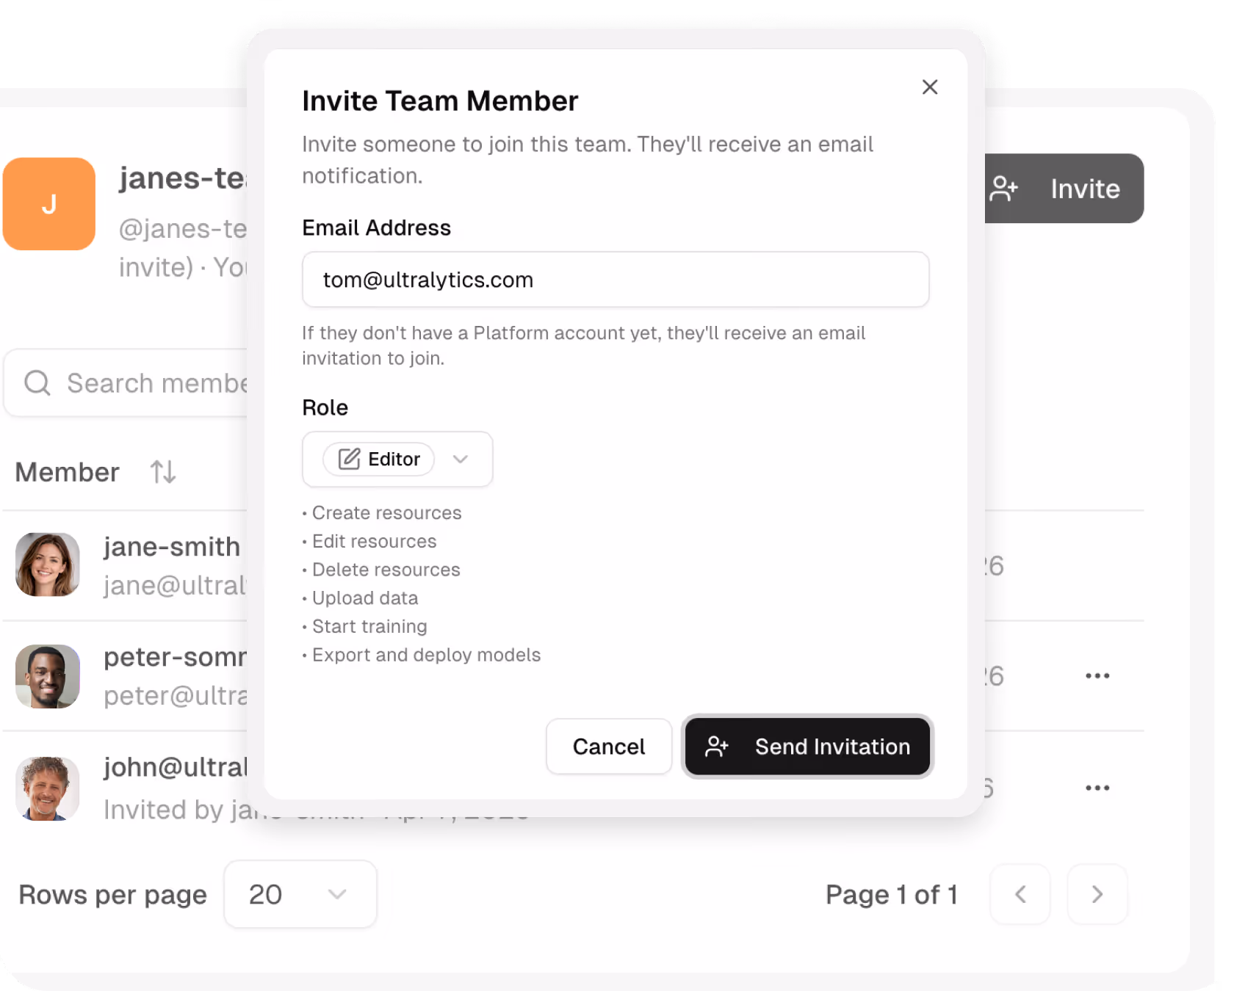Cancel the invite dialog

coord(608,746)
